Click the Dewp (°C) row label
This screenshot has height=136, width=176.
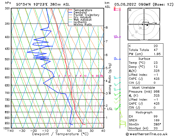137,67
